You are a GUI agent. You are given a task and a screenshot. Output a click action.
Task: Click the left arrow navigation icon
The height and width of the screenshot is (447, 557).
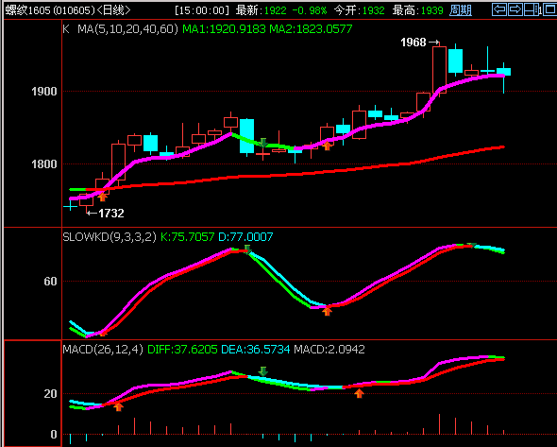pyautogui.click(x=499, y=9)
